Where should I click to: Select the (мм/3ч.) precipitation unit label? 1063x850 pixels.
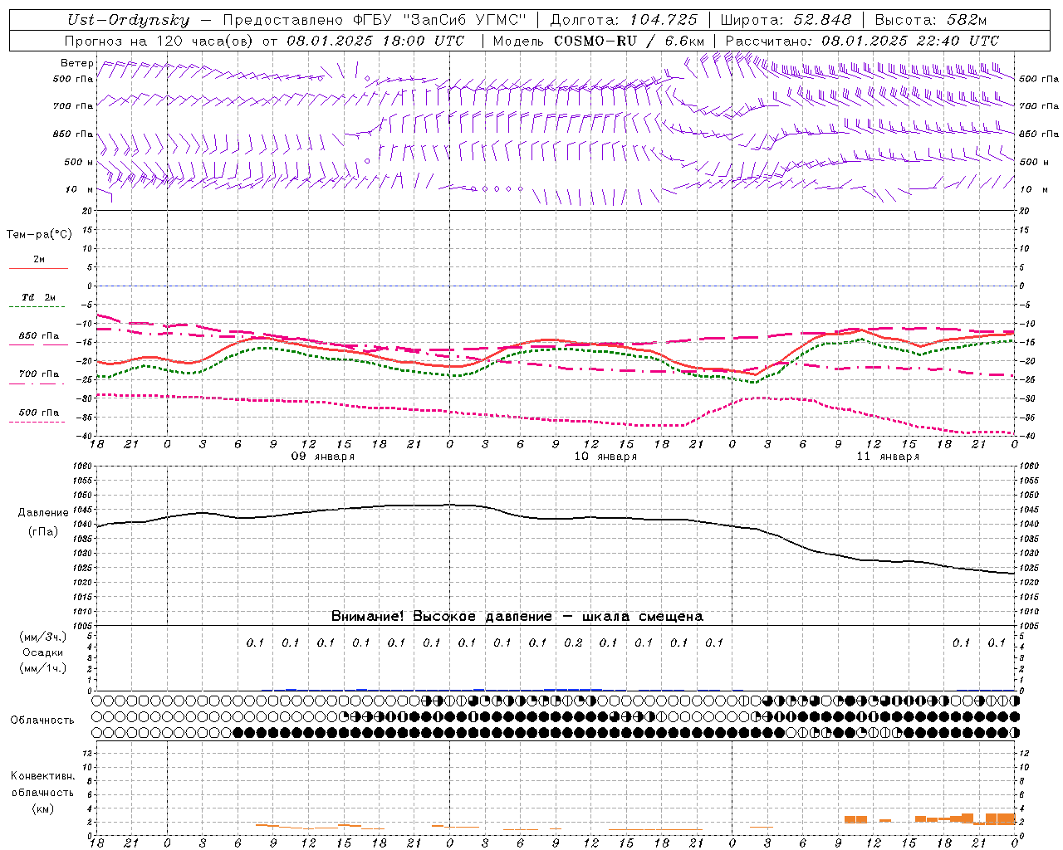pos(43,637)
